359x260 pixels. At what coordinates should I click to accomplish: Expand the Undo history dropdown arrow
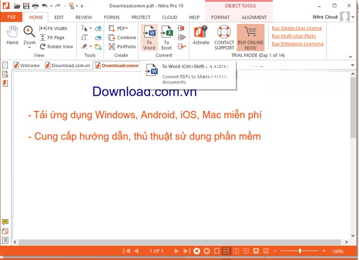pos(51,6)
